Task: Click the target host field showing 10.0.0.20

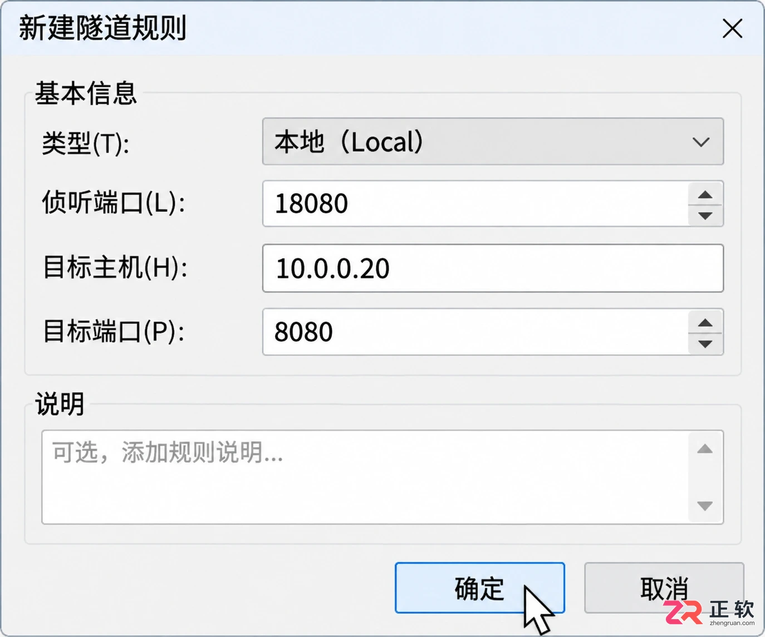Action: click(493, 268)
